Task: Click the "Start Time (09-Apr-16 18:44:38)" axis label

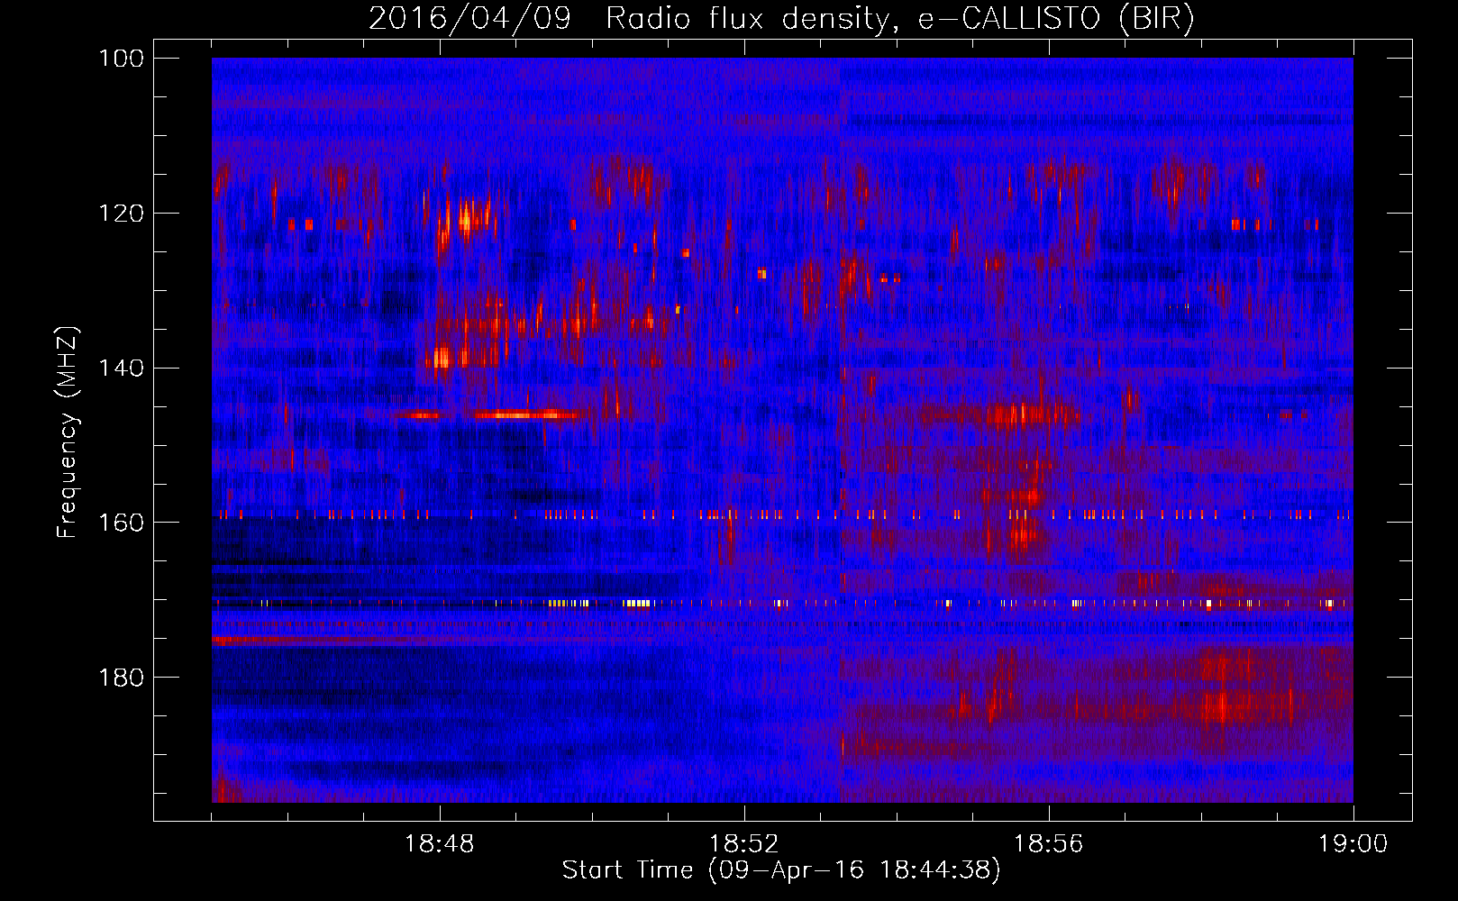Action: (781, 870)
